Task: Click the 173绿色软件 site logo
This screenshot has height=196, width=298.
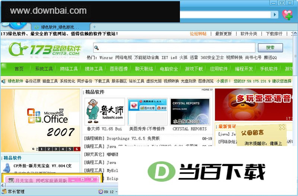Action: point(45,50)
